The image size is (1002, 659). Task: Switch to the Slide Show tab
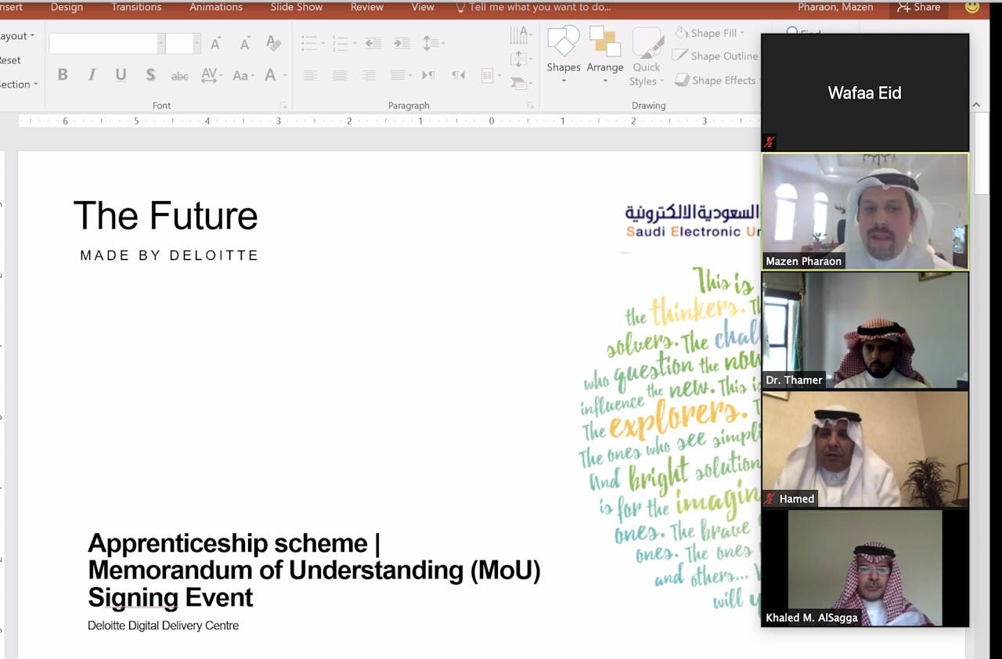[x=297, y=7]
